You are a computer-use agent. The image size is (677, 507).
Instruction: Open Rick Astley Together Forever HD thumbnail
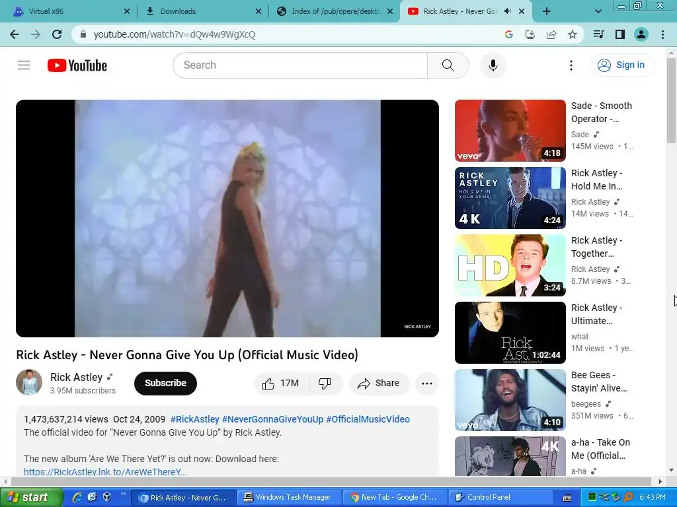click(x=510, y=265)
